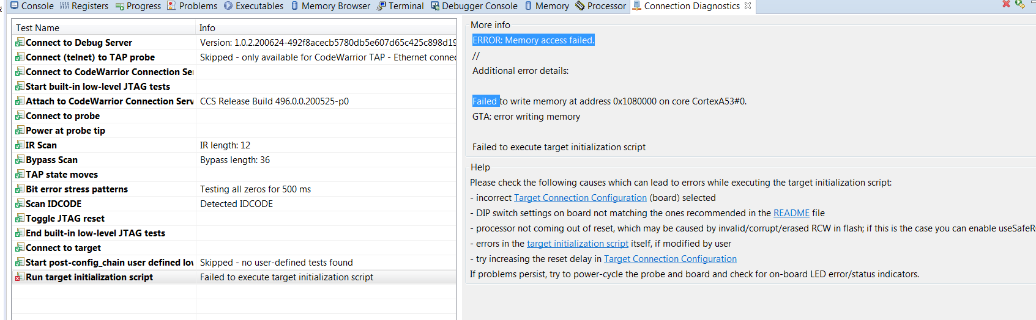
Task: Switch to the Console tab
Action: pyautogui.click(x=32, y=6)
